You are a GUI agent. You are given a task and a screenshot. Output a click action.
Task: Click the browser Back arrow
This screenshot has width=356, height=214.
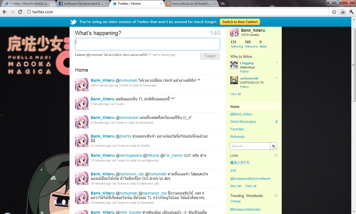click(5, 12)
